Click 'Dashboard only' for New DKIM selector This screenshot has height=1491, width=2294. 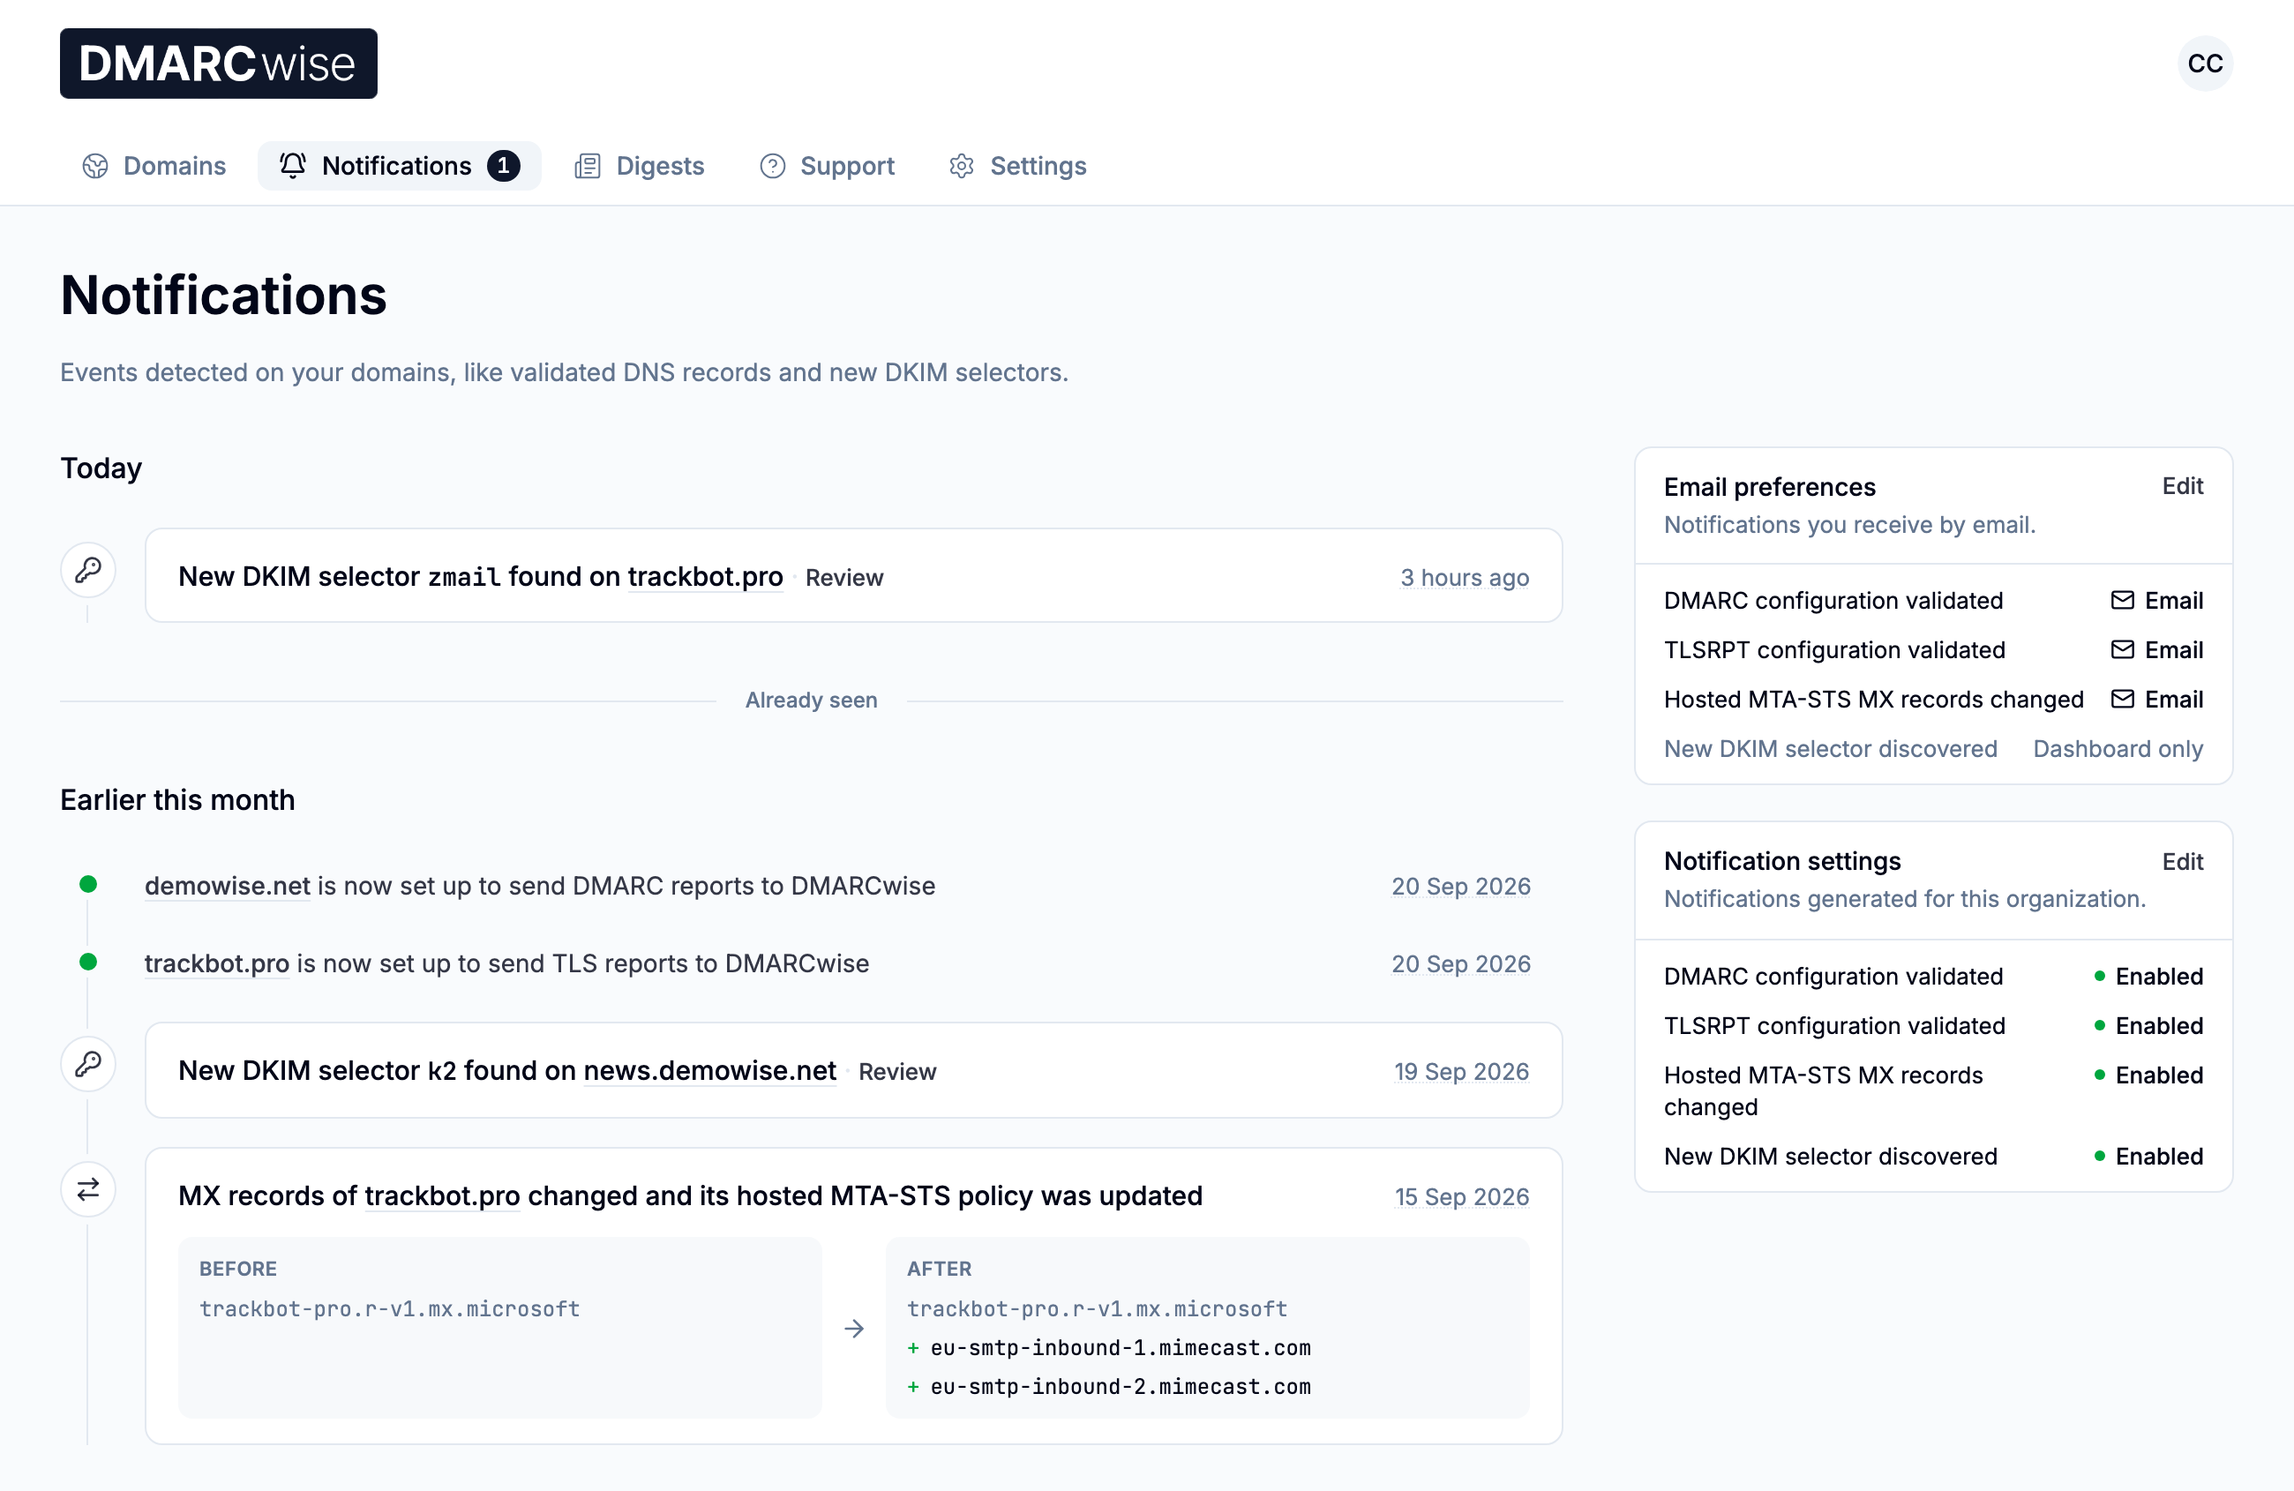[2118, 749]
